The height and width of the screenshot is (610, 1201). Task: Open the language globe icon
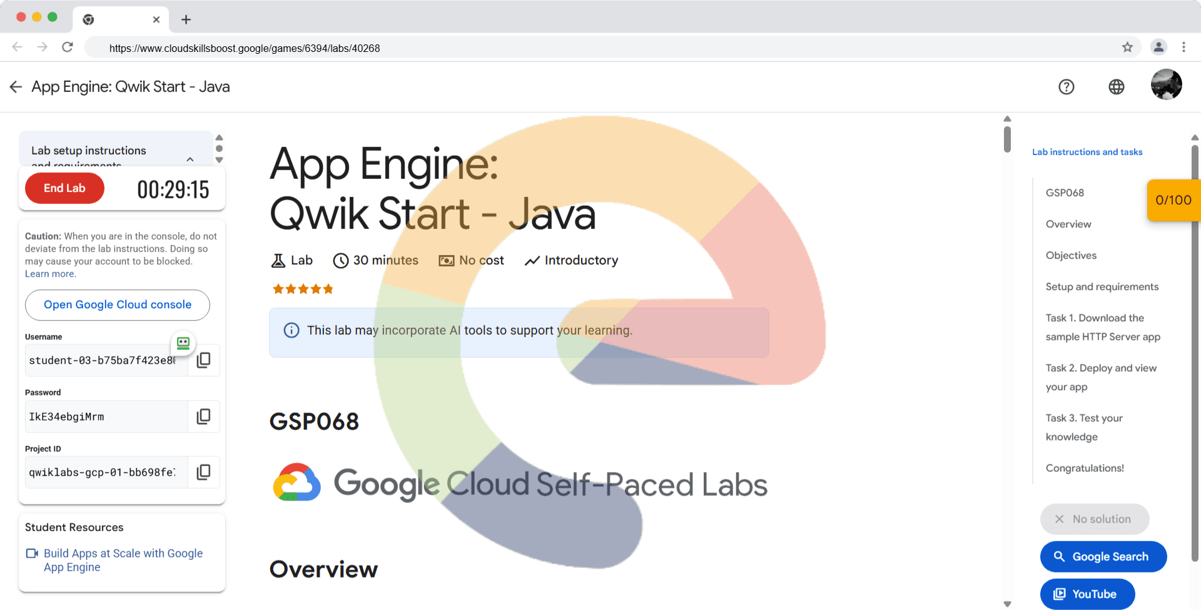point(1117,87)
